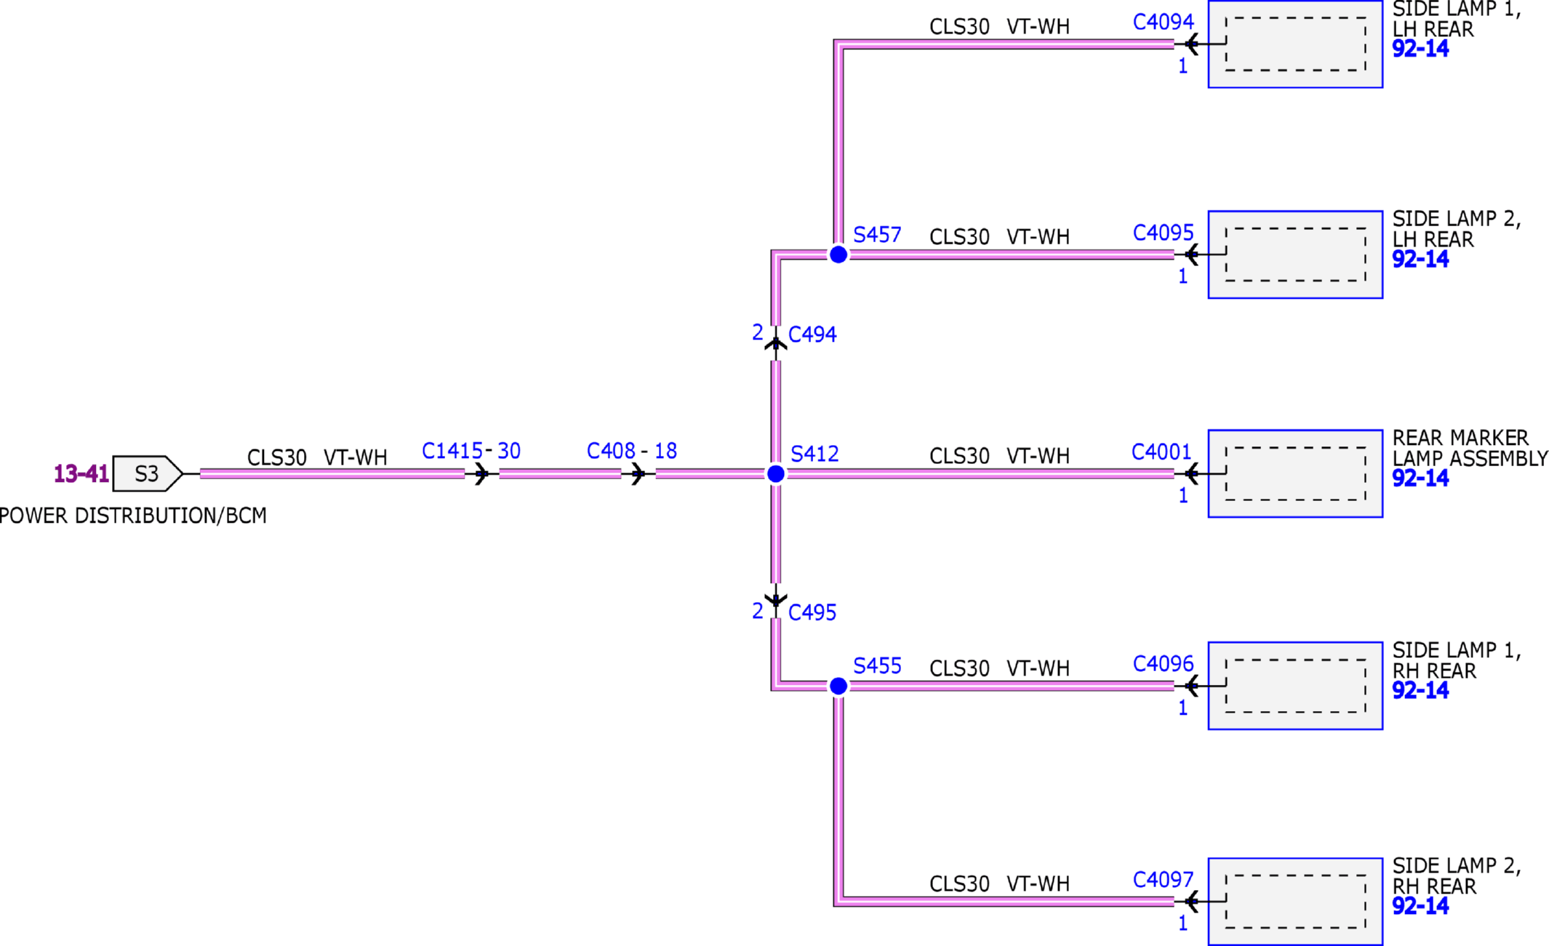This screenshot has width=1549, height=946.
Task: Click the S455 splice node dot
Action: [838, 686]
